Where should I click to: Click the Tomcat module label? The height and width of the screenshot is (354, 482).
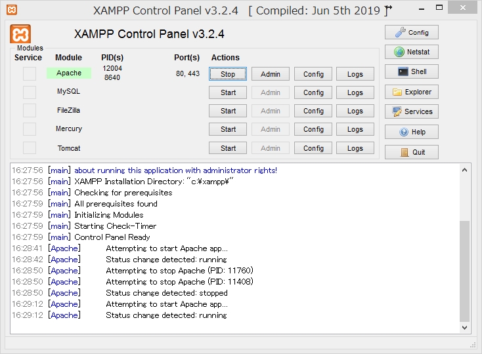point(69,148)
